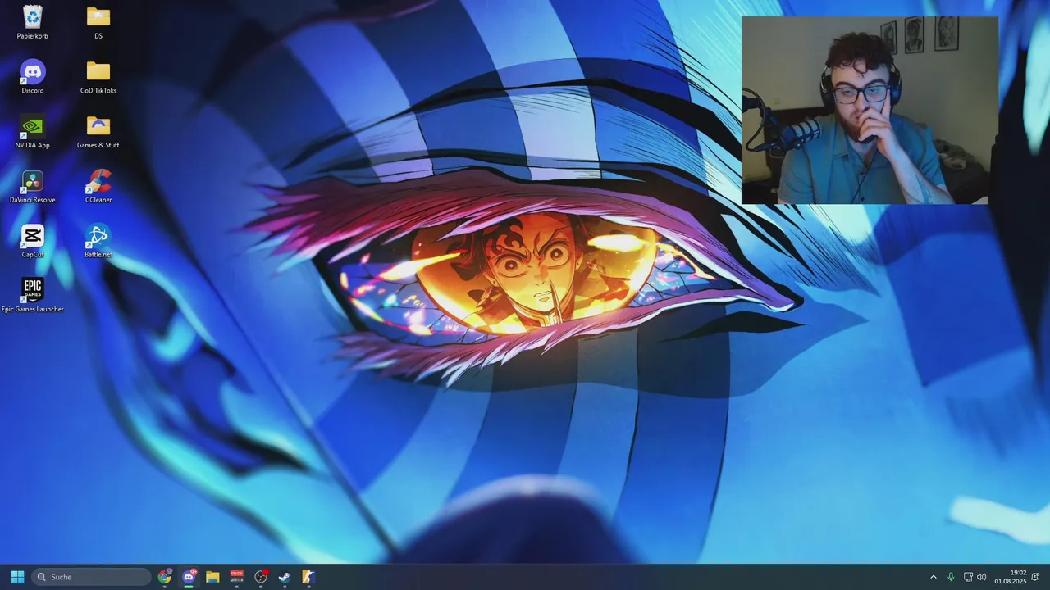Select the Battle.net shortcut
Screen dimensions: 1050x590
[98, 242]
